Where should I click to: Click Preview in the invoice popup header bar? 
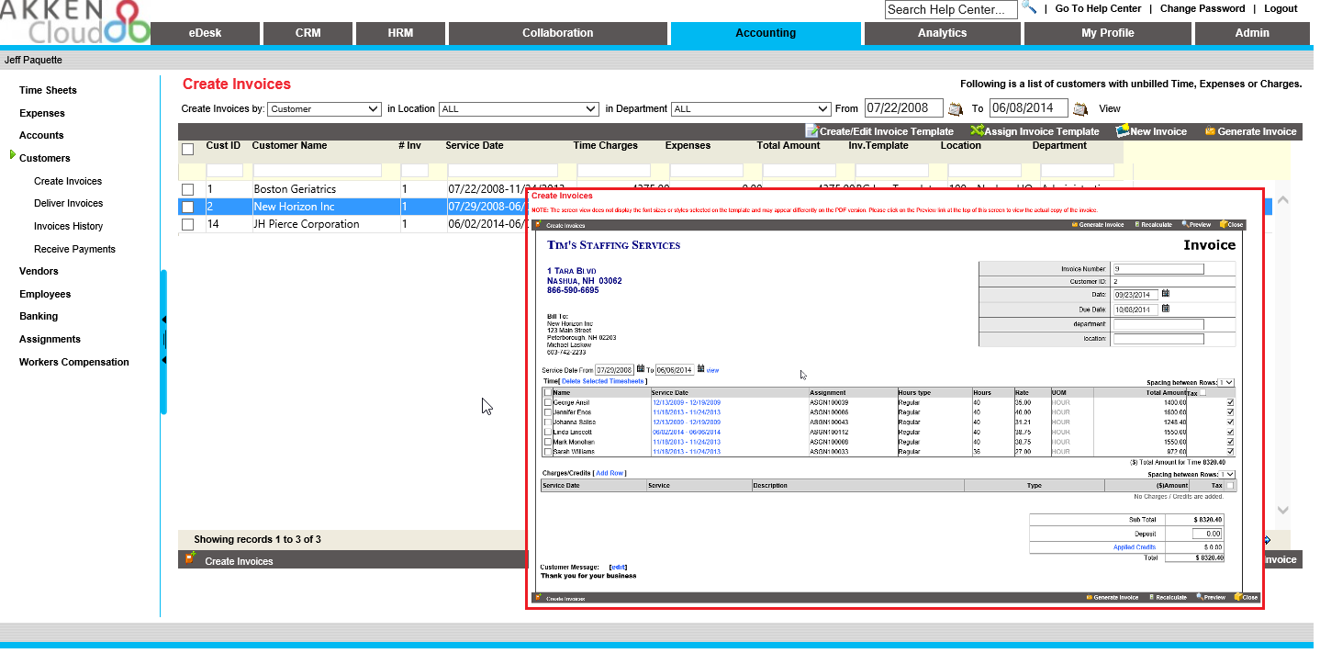pos(1196,224)
